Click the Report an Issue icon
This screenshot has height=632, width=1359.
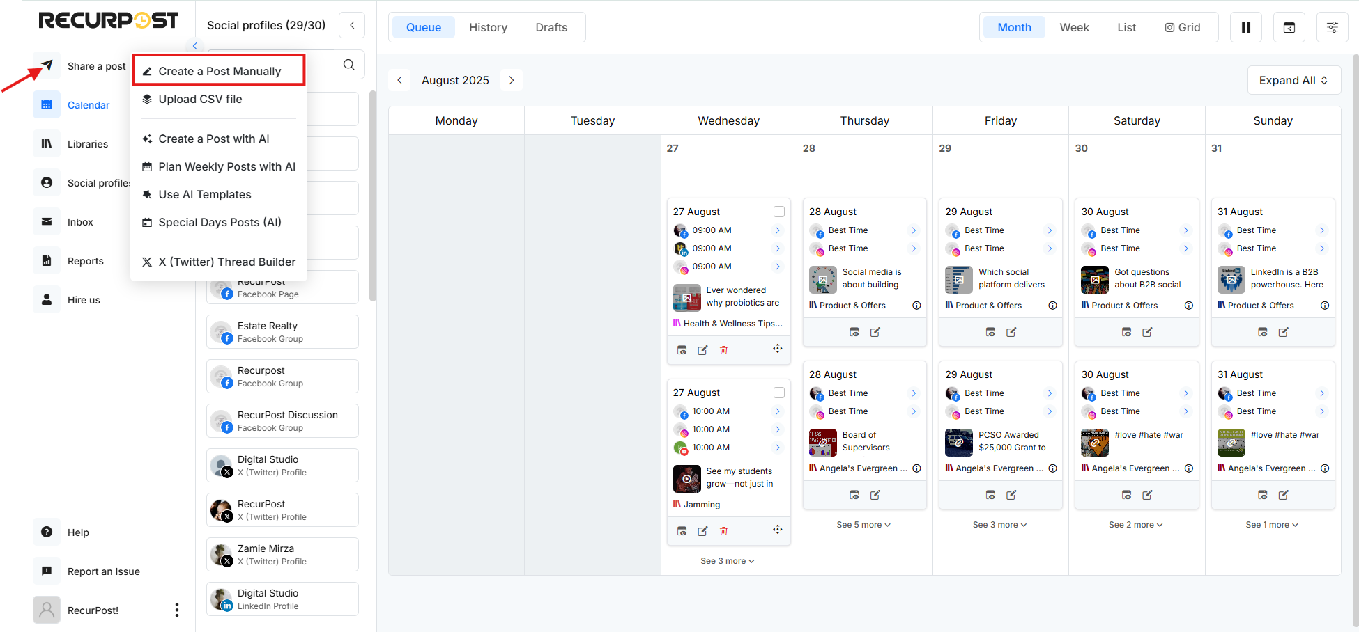[47, 571]
